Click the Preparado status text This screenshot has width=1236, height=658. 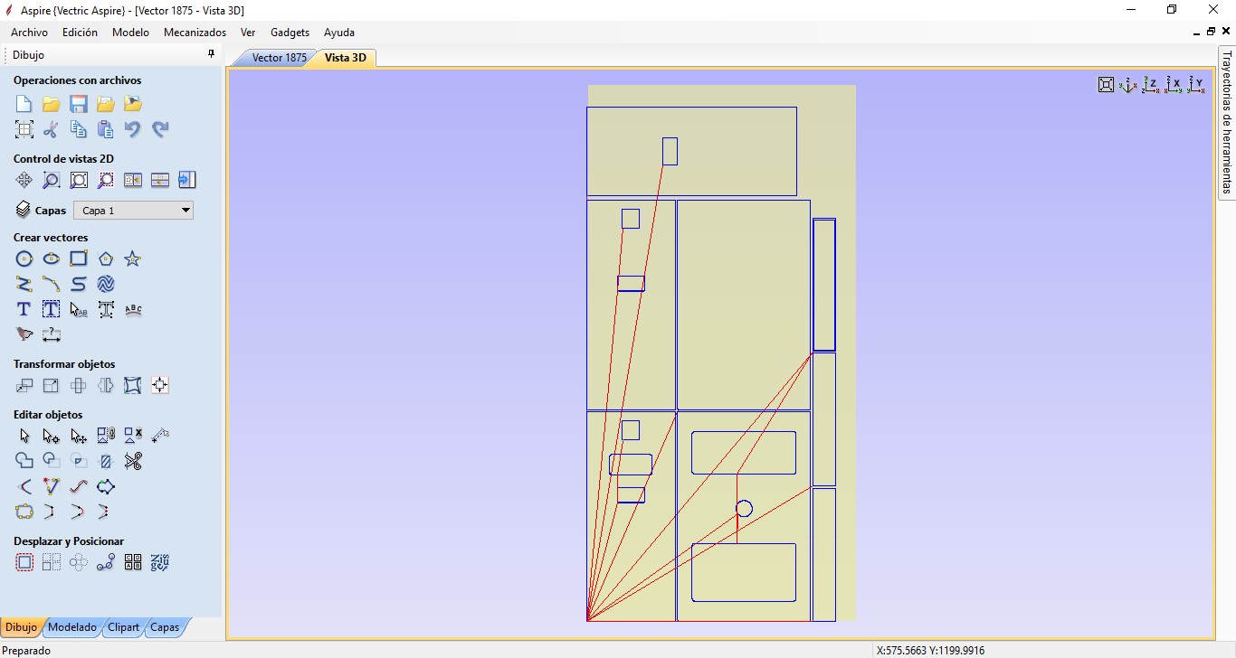(26, 651)
